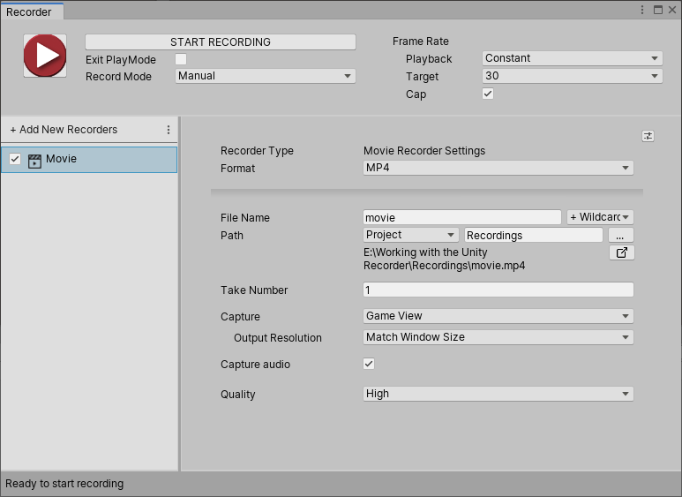
Task: Open the Recorder window kebab menu
Action: (x=642, y=10)
